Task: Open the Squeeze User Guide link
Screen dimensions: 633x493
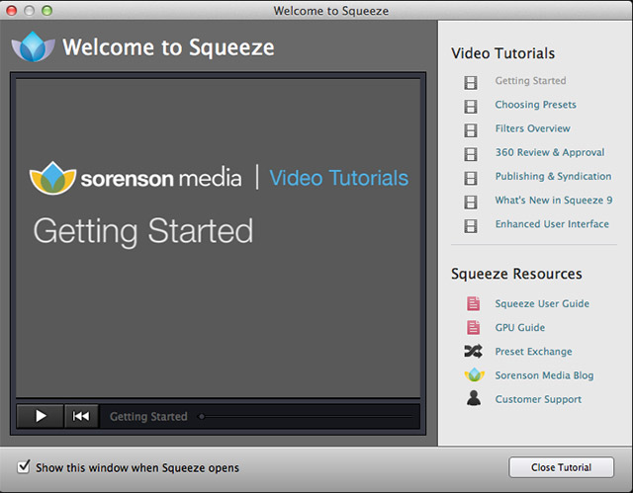Action: (x=542, y=303)
